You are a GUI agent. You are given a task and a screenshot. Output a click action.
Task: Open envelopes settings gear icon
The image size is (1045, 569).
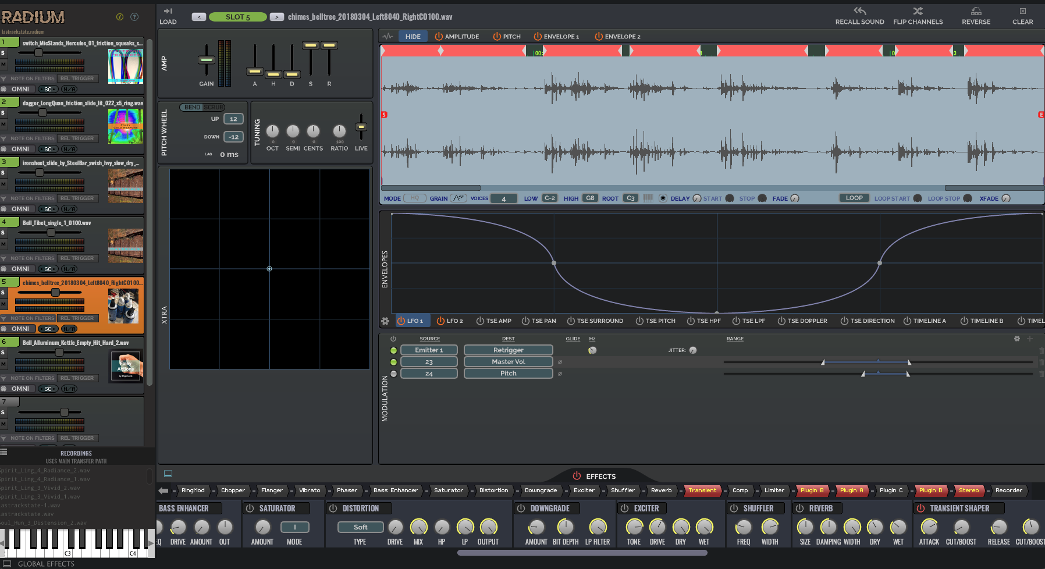[385, 321]
